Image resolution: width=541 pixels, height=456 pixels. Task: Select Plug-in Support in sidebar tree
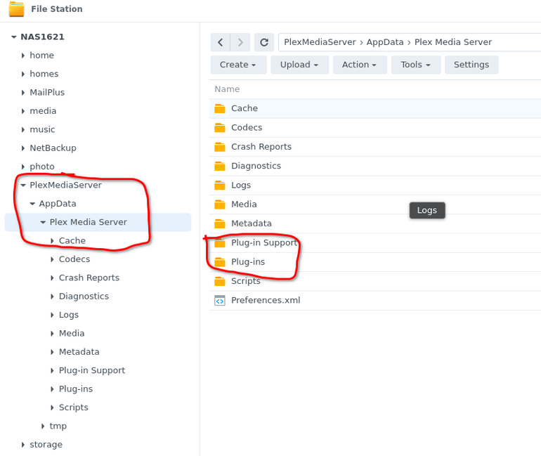[x=92, y=370]
